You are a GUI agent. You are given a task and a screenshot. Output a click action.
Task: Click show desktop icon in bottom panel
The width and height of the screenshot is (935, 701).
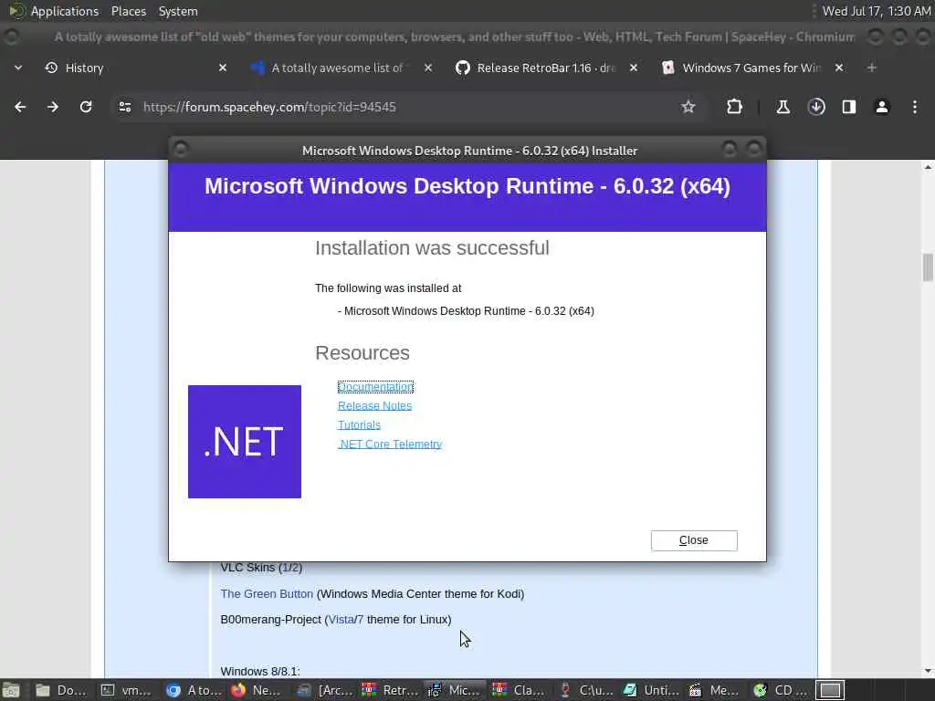11,690
